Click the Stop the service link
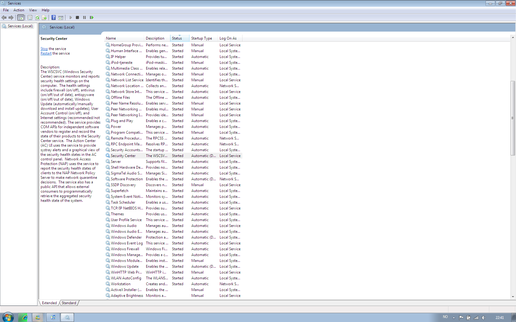516x322 pixels. 44,49
